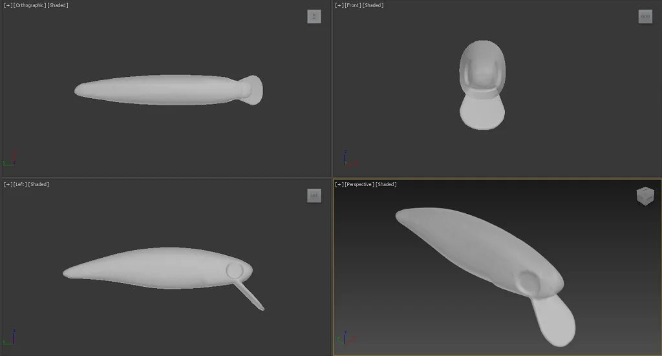Click the ViewCube in the Left viewport
Screen dimensions: 662x356
[x=314, y=196]
